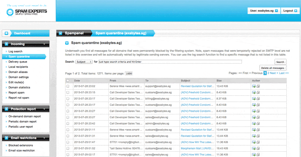The height and width of the screenshot is (157, 301).
Task: Collapse the Incoming sidebar section
Action: click(44, 44)
